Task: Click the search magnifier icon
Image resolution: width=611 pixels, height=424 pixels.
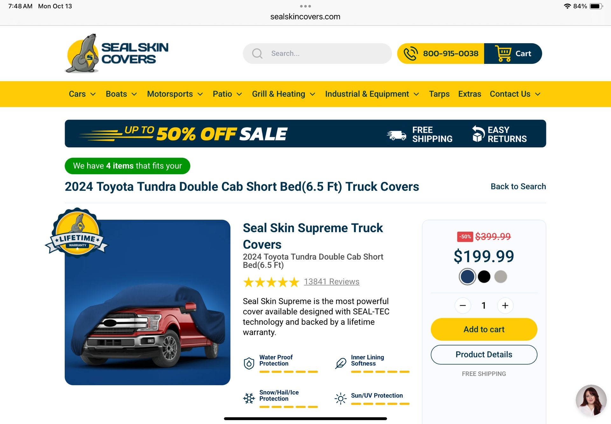Action: (257, 53)
